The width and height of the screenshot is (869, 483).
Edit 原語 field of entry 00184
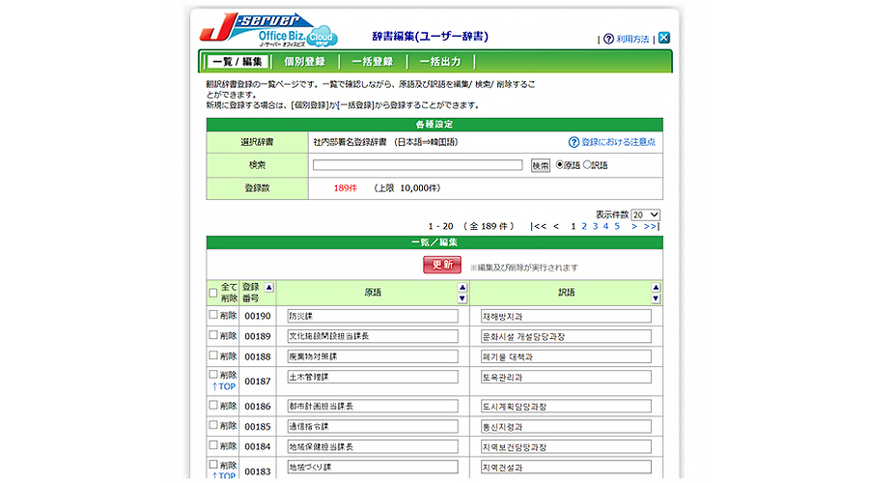point(373,446)
